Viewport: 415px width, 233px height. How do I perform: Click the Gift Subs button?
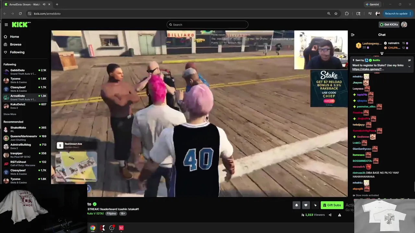click(332, 205)
